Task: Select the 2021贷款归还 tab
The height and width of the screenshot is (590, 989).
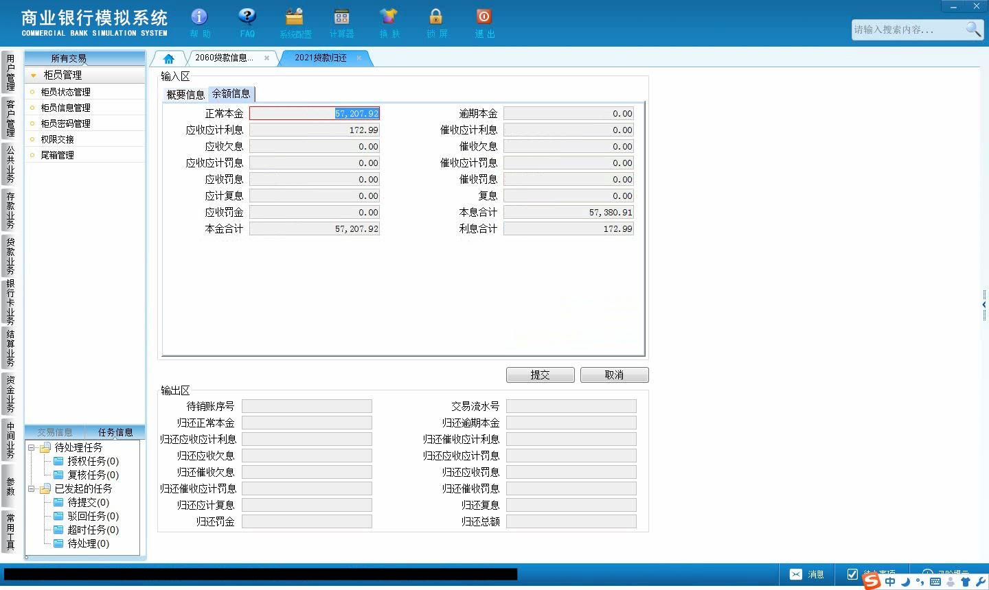Action: pyautogui.click(x=321, y=58)
